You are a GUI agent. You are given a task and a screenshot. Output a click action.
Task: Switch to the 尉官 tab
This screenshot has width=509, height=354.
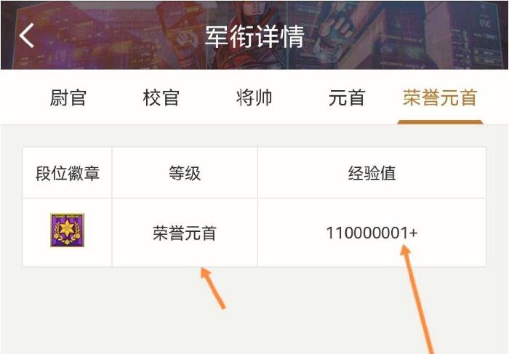coord(68,97)
